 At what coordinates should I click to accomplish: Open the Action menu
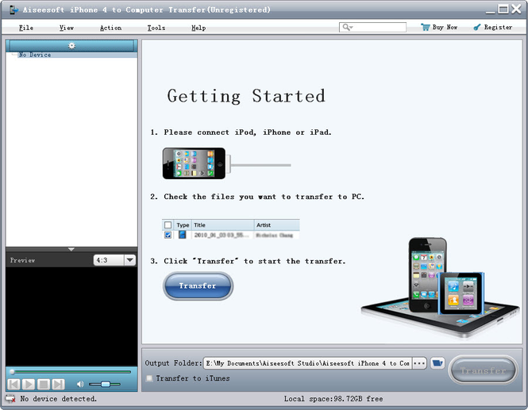point(110,28)
